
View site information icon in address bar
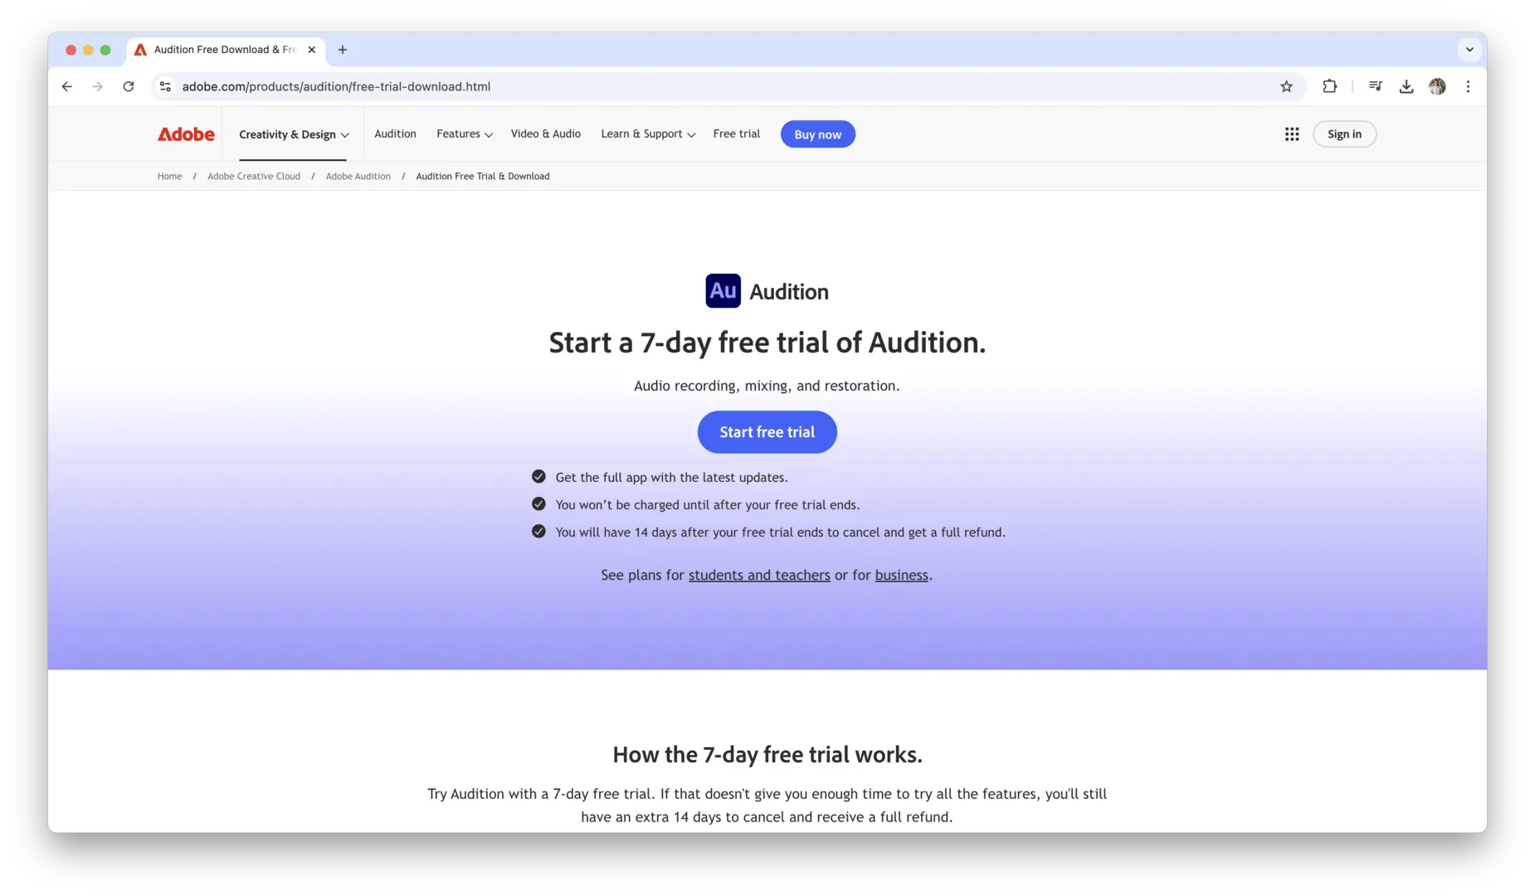point(165,86)
